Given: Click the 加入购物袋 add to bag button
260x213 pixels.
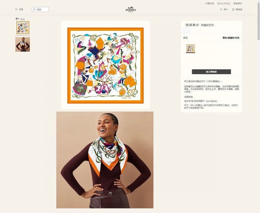Looking at the screenshot, I should (x=211, y=71).
